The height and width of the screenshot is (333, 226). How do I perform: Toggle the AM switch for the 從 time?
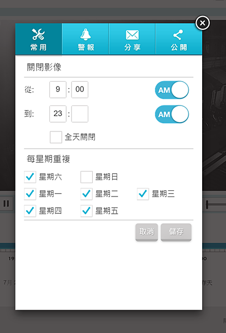tap(172, 90)
